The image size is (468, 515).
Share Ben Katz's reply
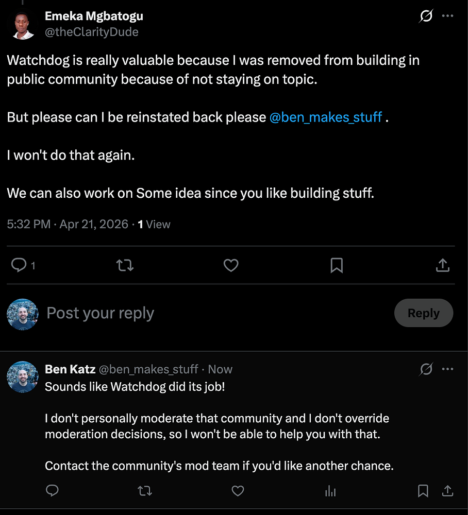pyautogui.click(x=448, y=491)
